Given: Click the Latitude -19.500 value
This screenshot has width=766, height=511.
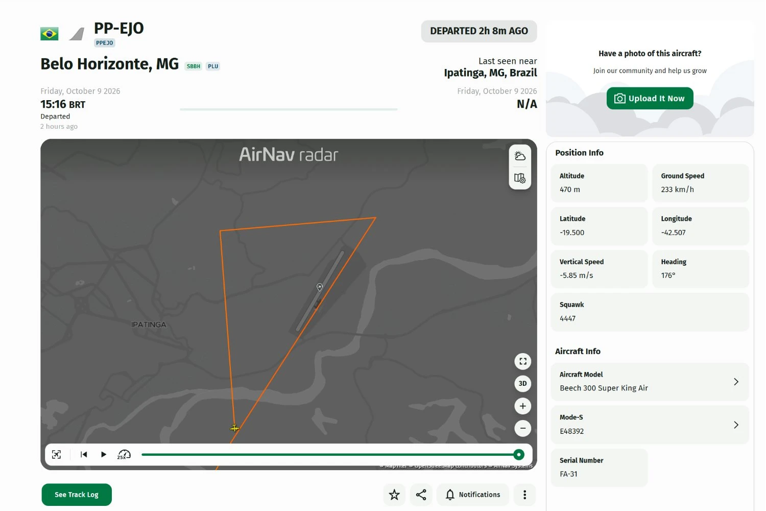Looking at the screenshot, I should pos(572,233).
